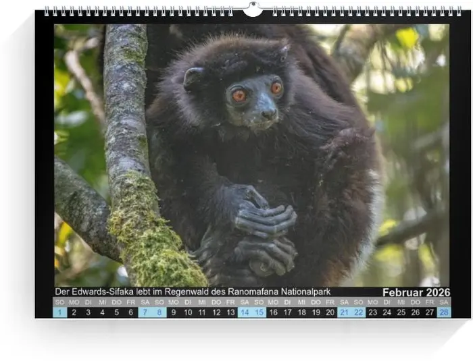Select Sunday 22 in the date strip
The image size is (473, 361).
pyautogui.click(x=358, y=312)
